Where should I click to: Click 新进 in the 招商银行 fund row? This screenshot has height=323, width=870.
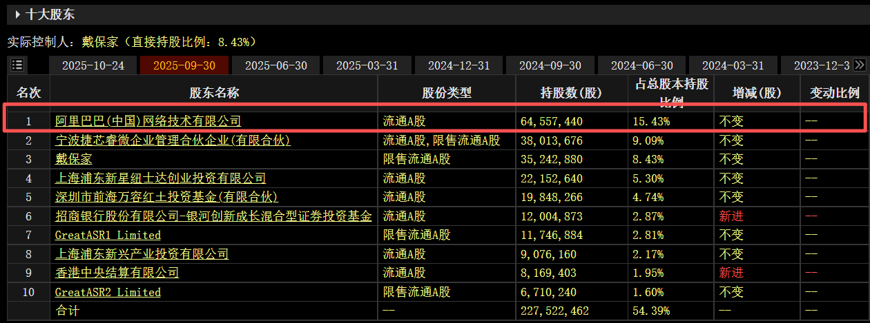(x=731, y=216)
